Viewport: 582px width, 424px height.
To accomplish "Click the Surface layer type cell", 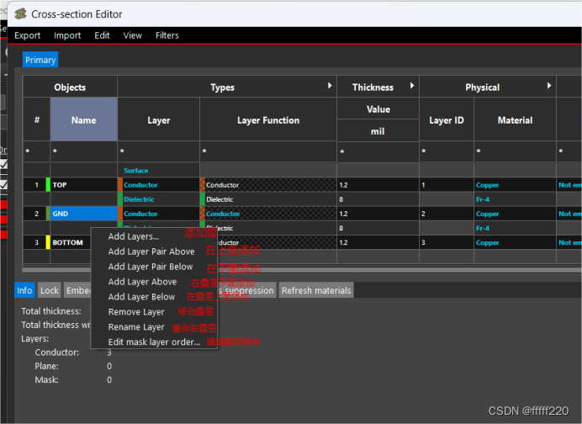I will tap(158, 171).
